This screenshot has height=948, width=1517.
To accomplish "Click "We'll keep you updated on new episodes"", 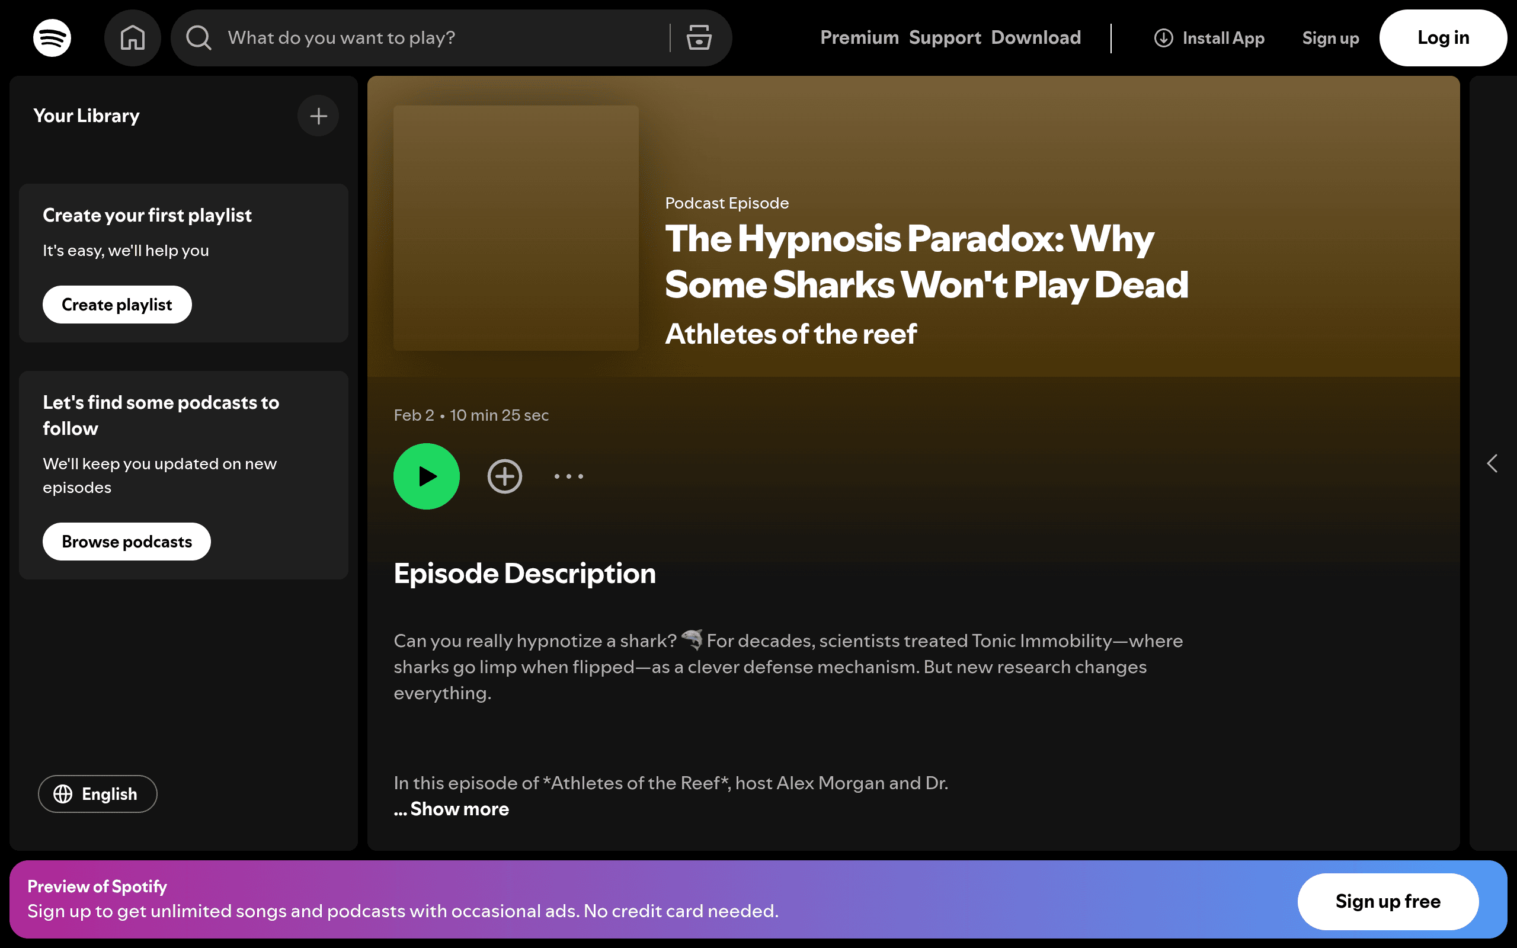I will tap(160, 476).
